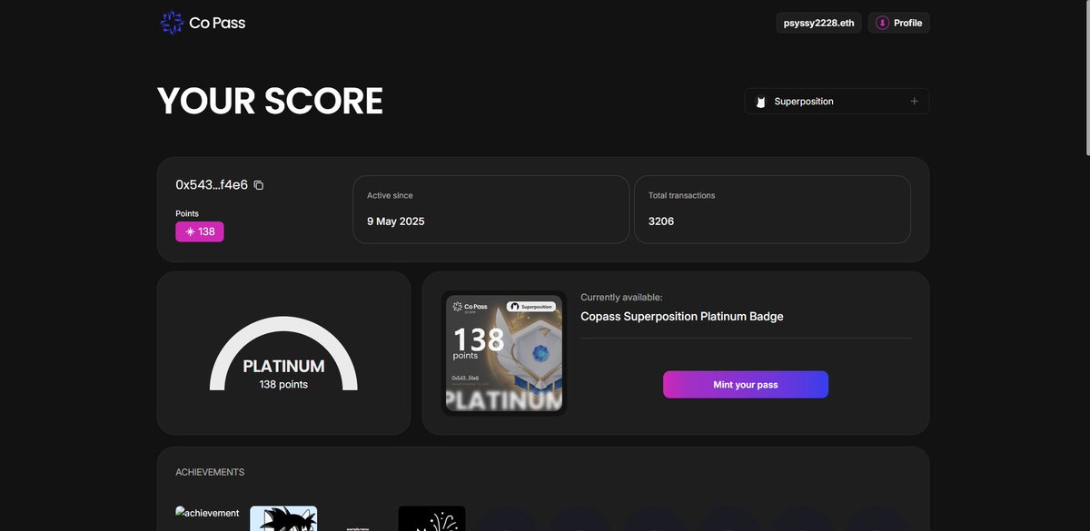
Task: Toggle the Total transactions card
Action: (x=772, y=209)
